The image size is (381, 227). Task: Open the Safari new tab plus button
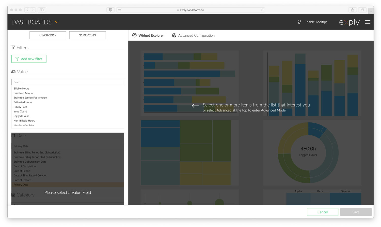[371, 11]
